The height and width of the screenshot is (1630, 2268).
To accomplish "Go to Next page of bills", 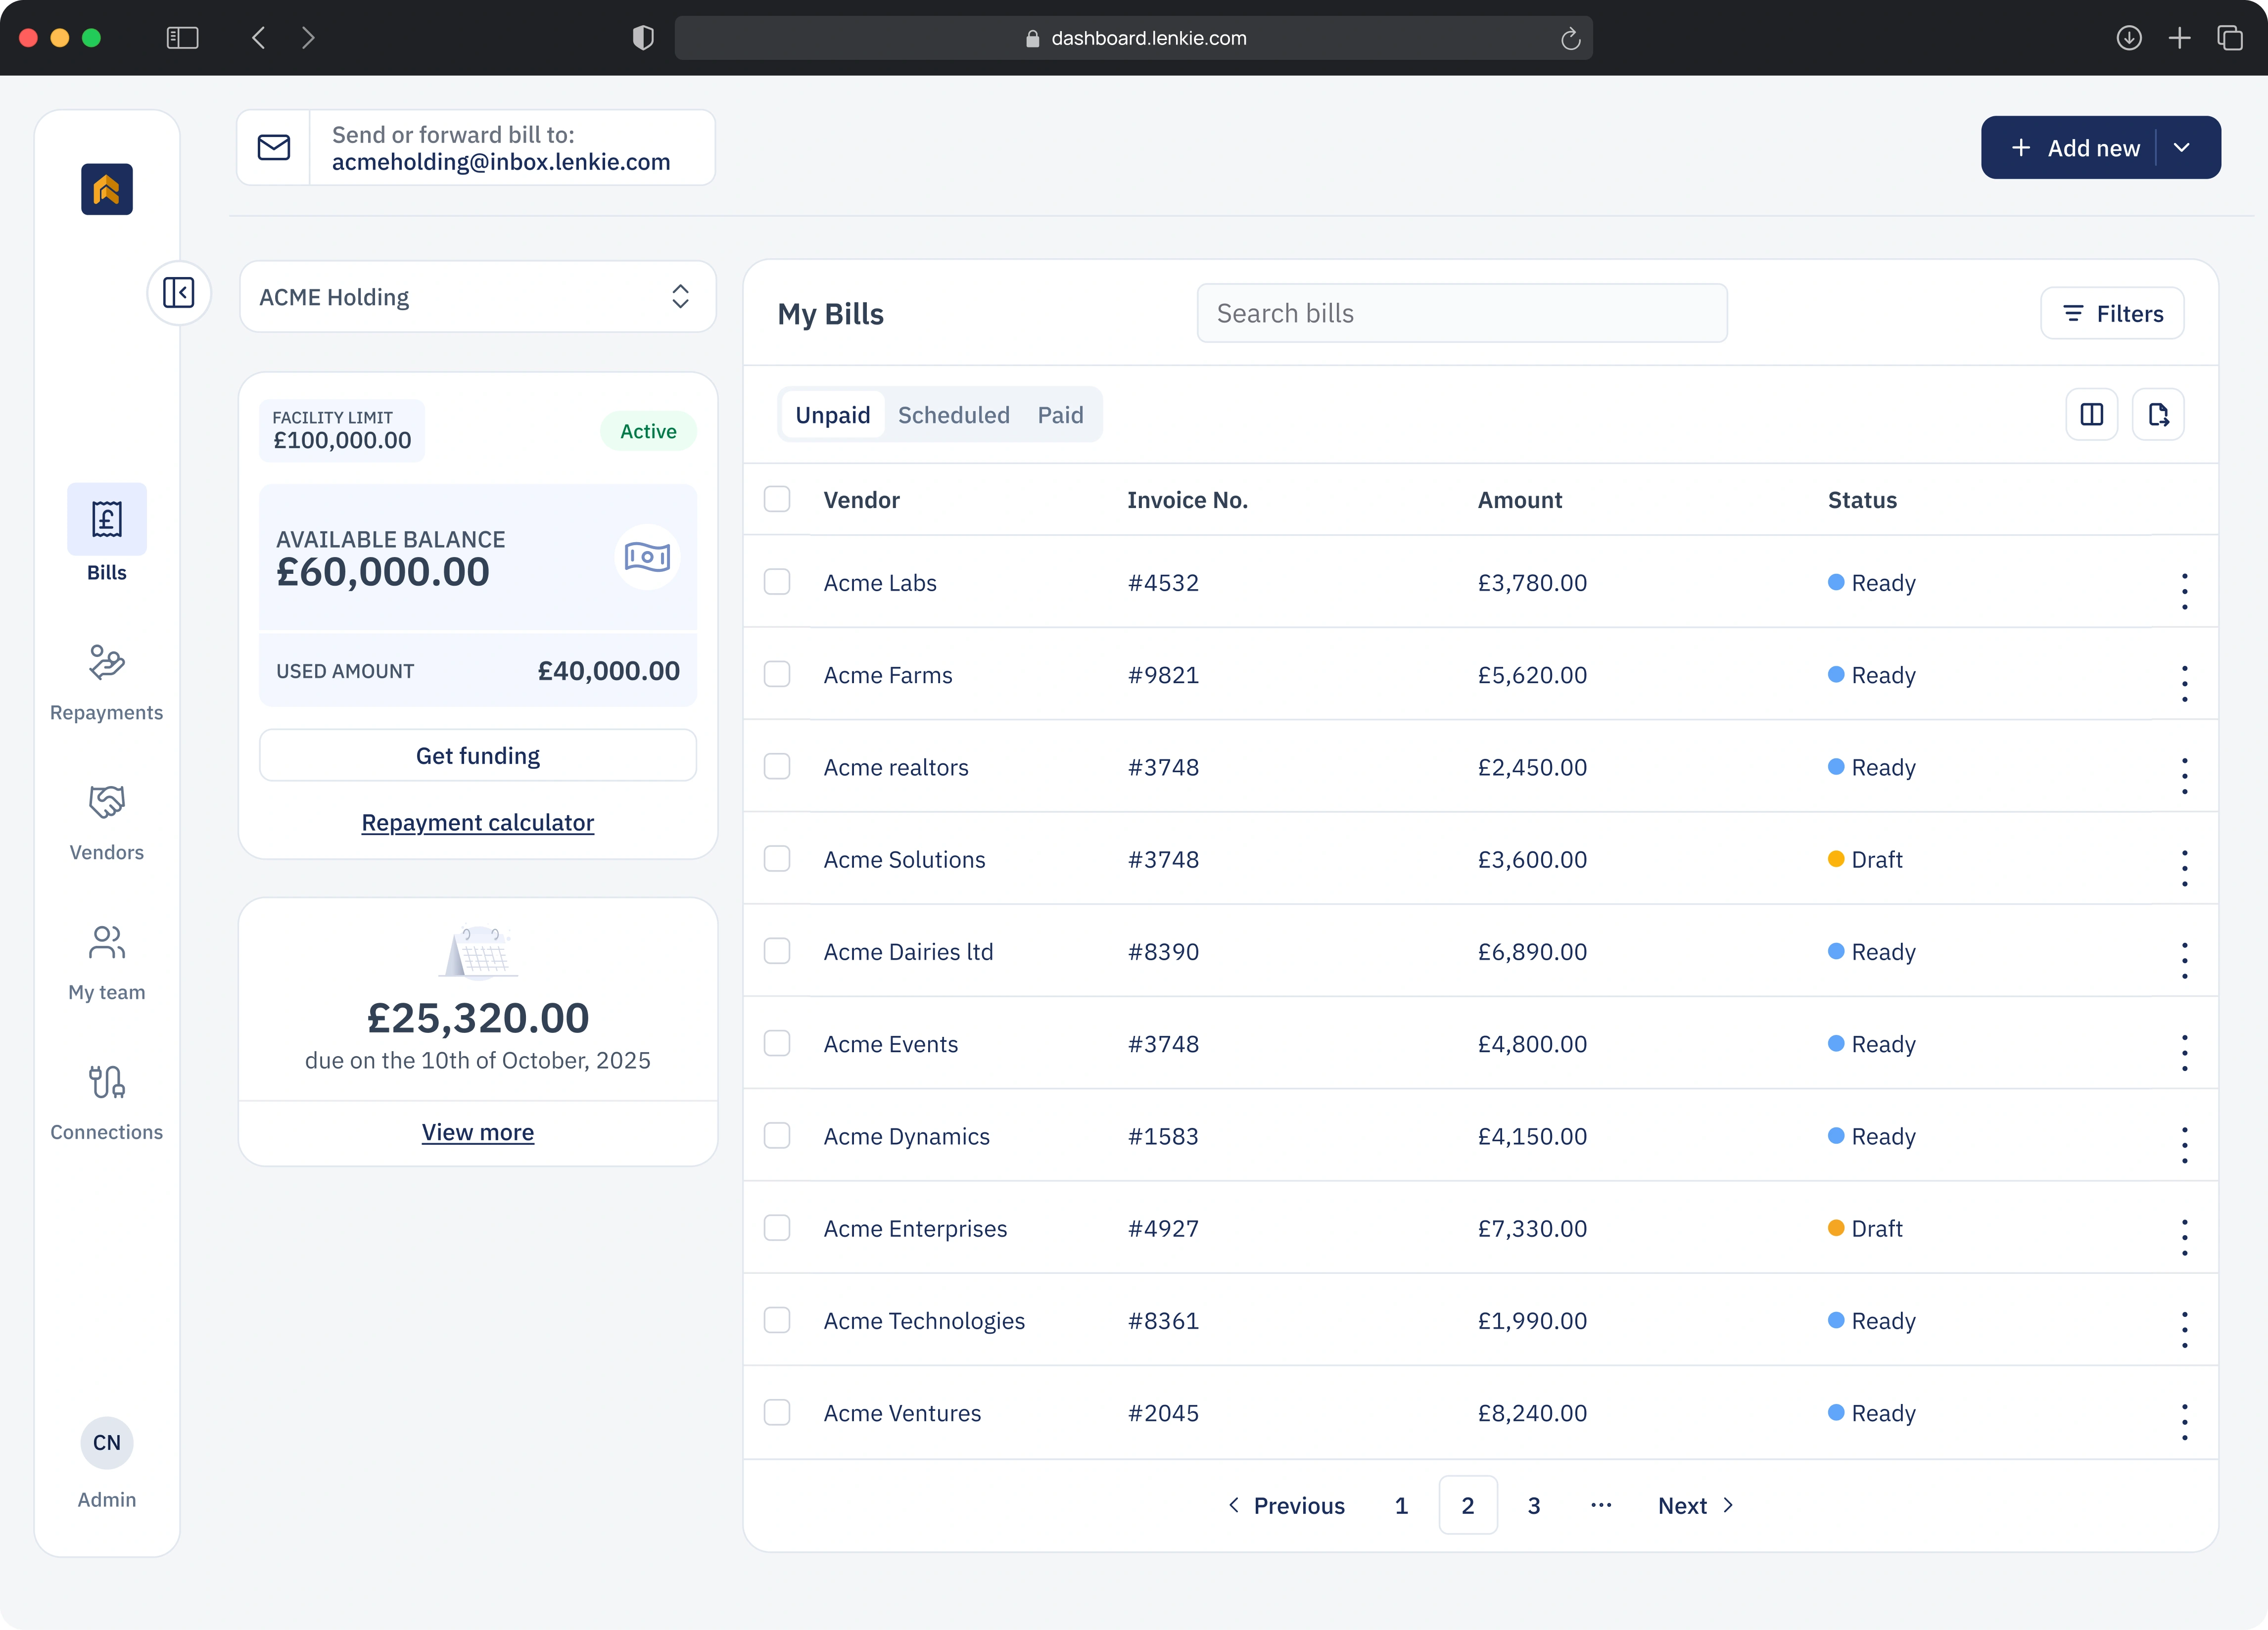I will (1695, 1505).
